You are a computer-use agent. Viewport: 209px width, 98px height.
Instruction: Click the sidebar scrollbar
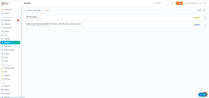(21, 52)
